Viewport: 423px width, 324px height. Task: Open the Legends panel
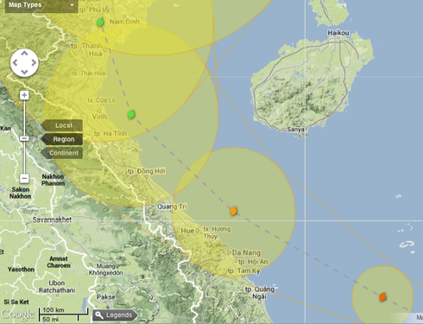click(x=115, y=315)
